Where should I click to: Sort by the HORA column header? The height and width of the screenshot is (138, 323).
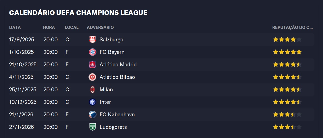point(49,27)
